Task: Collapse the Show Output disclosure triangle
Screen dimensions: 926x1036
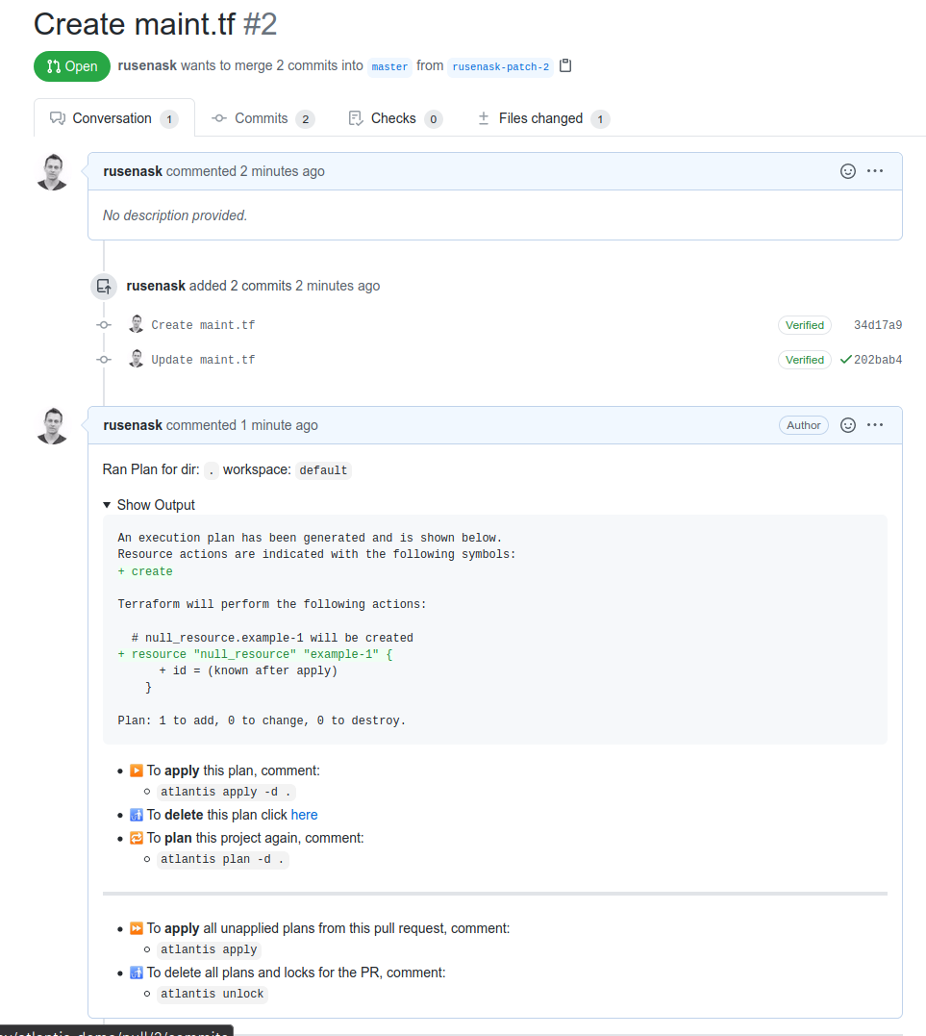Action: (x=108, y=505)
